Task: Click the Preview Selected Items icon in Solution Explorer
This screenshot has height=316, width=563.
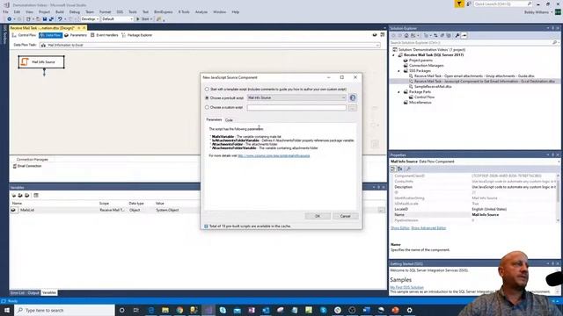Action: tap(464, 35)
